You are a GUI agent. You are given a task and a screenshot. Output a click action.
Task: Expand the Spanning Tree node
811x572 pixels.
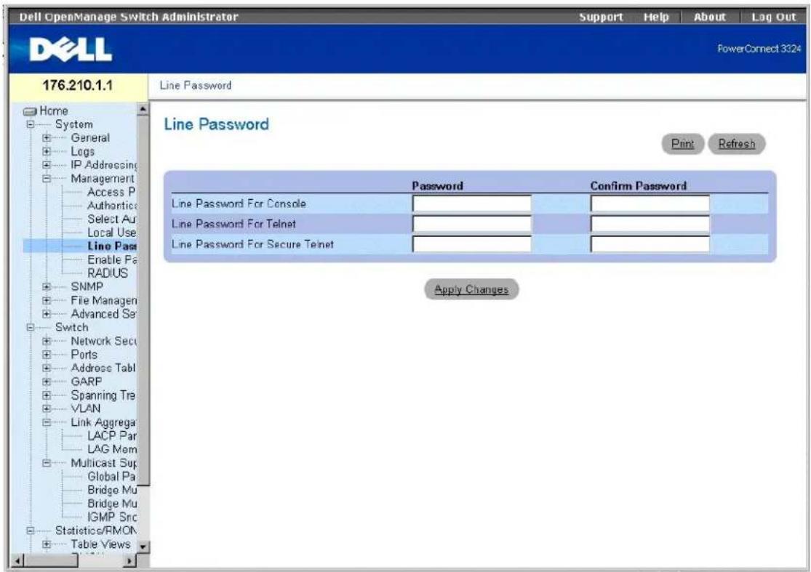(47, 395)
